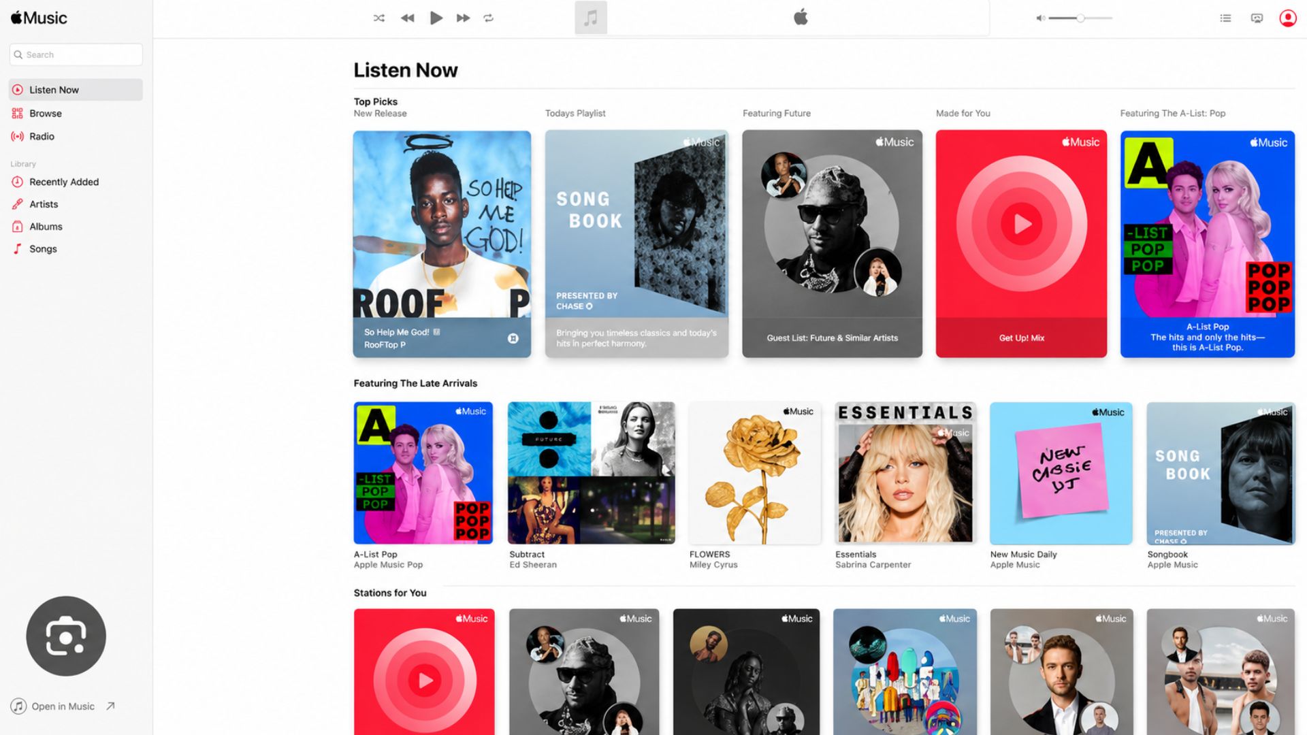Select Listen Now in the sidebar
This screenshot has width=1307, height=735.
[76, 90]
